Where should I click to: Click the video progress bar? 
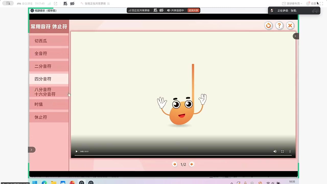[183, 155]
